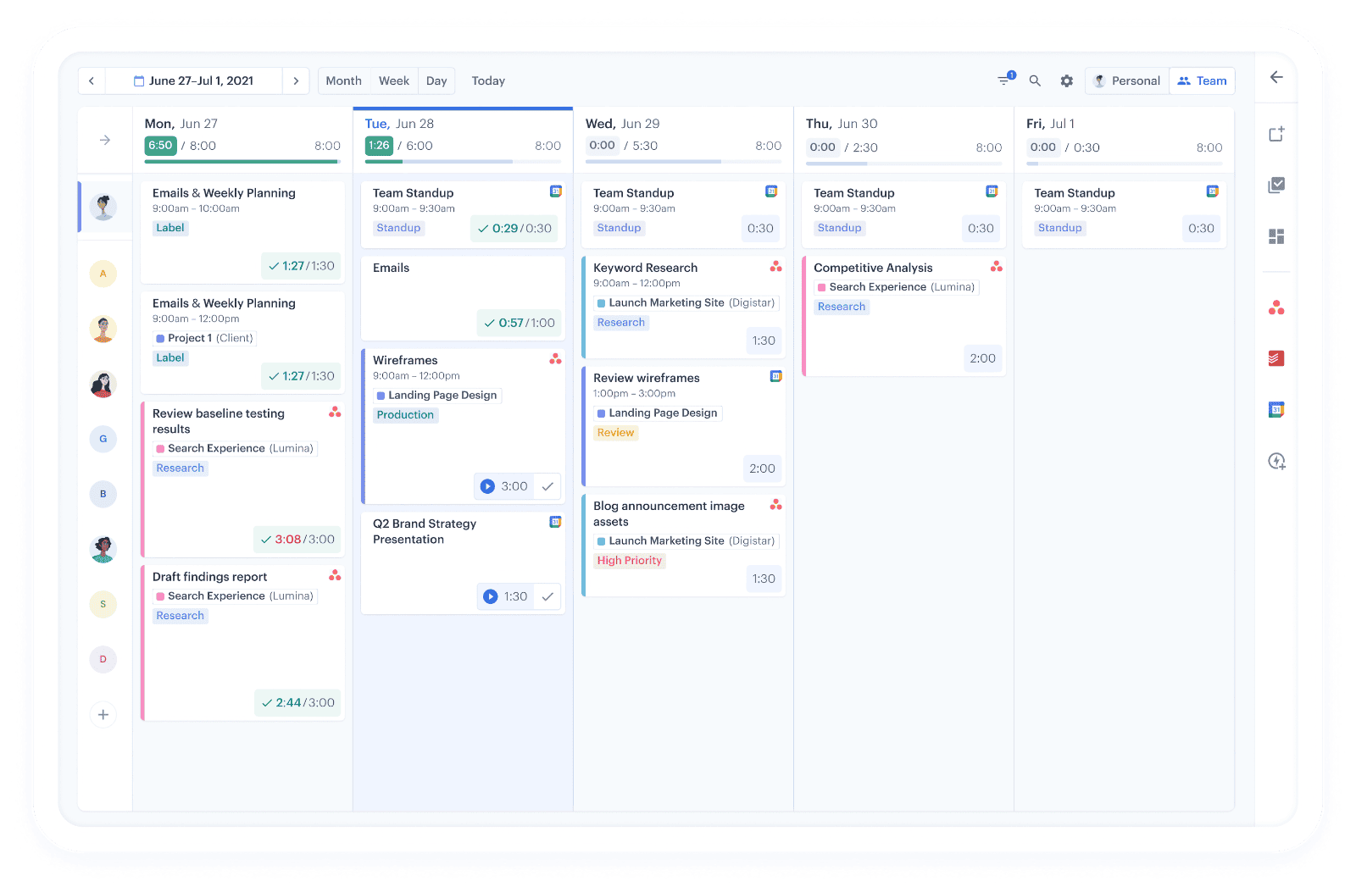The width and height of the screenshot is (1356, 892).
Task: Click the Today button
Action: pos(488,80)
